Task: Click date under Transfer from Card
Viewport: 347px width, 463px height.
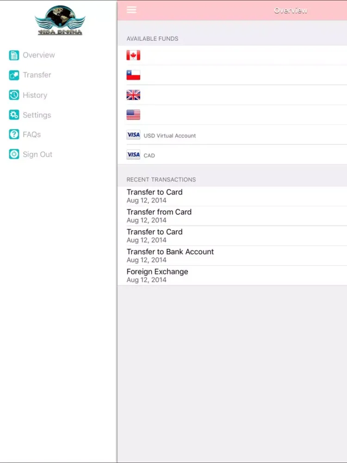Action: 146,220
